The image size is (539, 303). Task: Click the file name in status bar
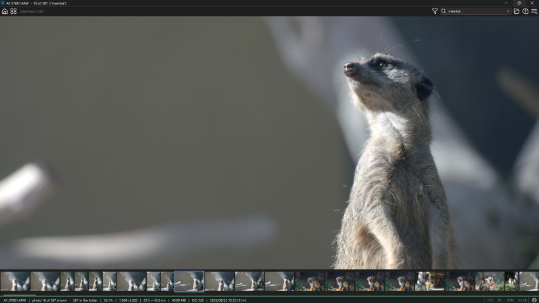click(14, 300)
